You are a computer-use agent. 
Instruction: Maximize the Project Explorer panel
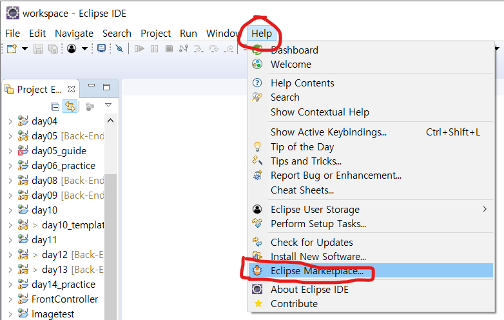click(106, 87)
